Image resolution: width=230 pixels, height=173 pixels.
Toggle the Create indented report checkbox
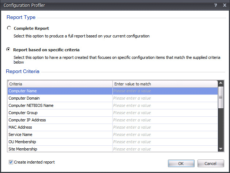click(11, 162)
